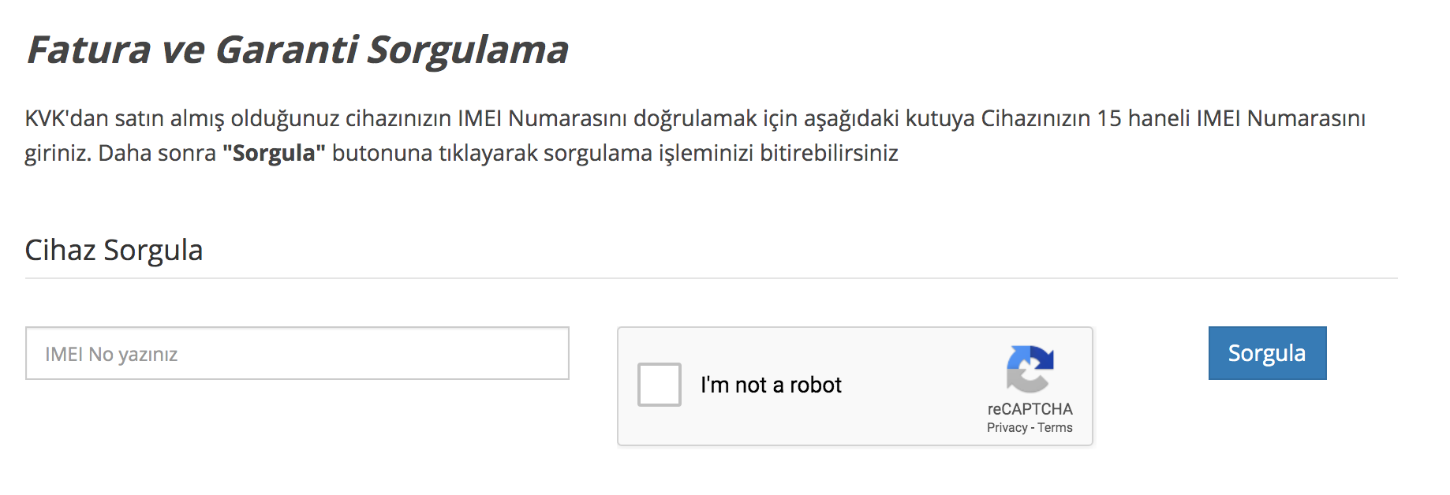Click the word "Garanti" in the page title
Image resolution: width=1450 pixels, height=495 pixels.
click(287, 50)
